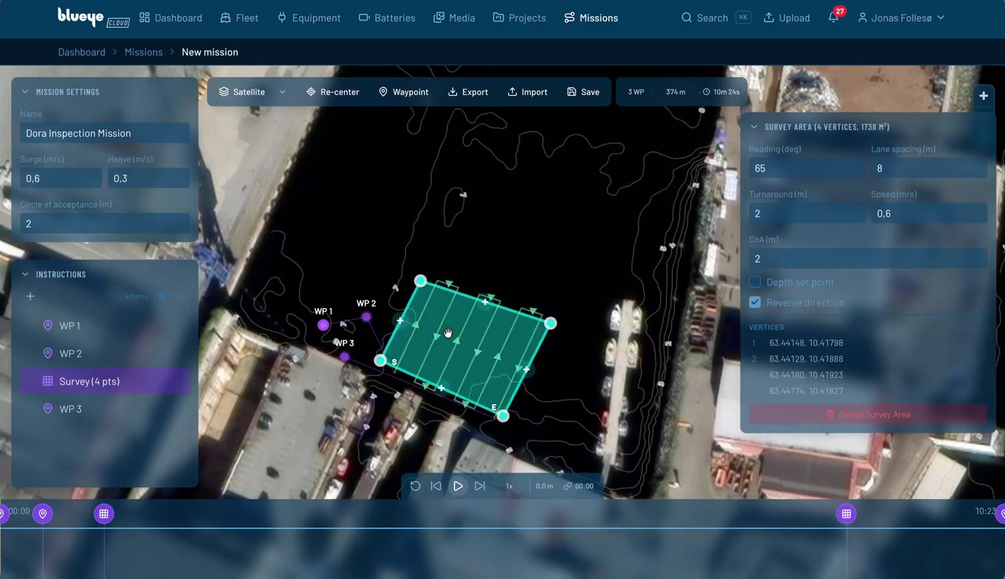The image size is (1005, 579).
Task: Click the play button in playback bar
Action: tap(458, 486)
